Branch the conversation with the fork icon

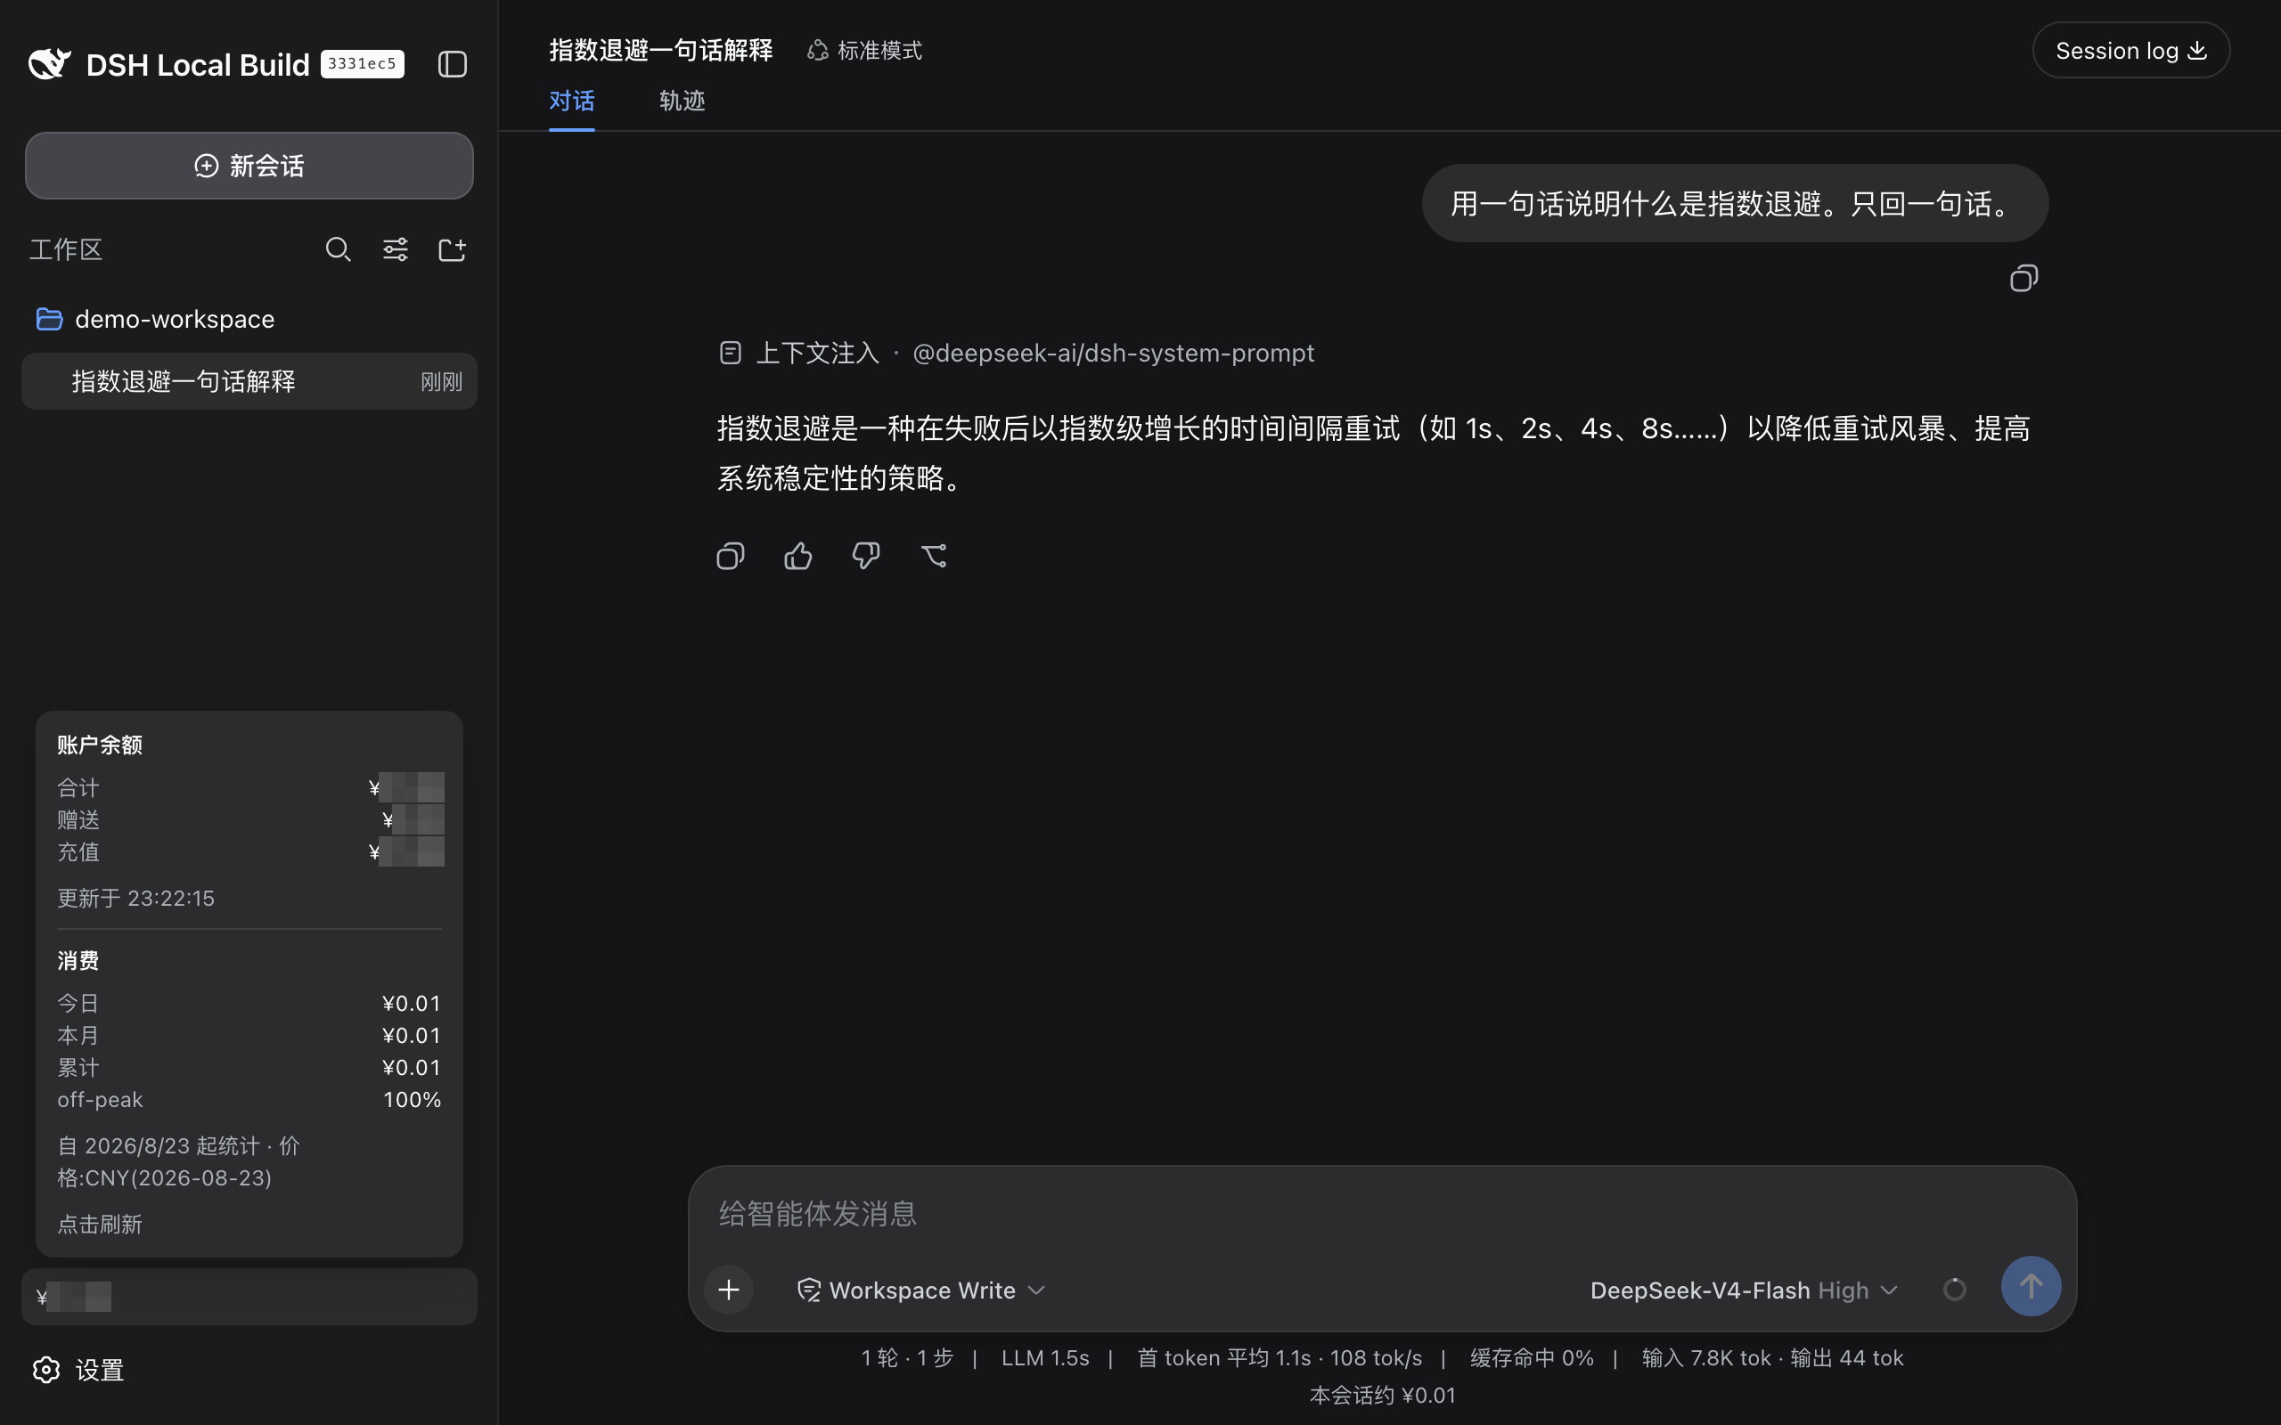(934, 556)
